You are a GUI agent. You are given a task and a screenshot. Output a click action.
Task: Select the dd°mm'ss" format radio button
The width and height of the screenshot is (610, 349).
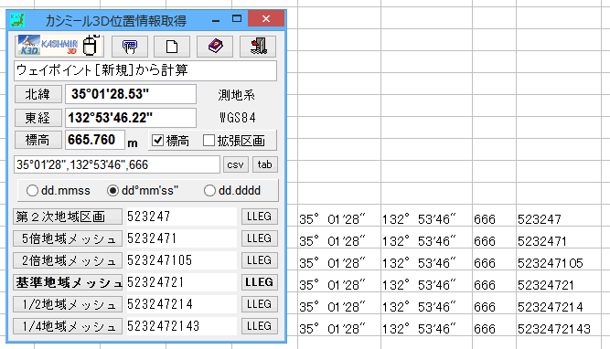pyautogui.click(x=112, y=190)
